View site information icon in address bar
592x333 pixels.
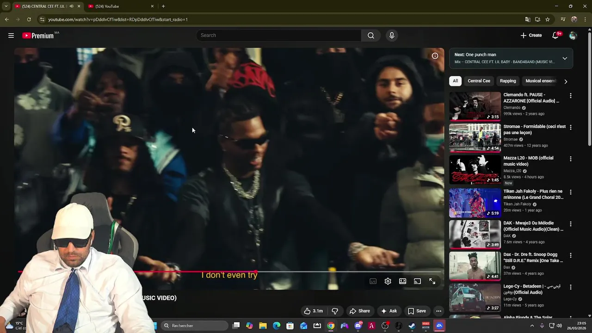pyautogui.click(x=42, y=19)
